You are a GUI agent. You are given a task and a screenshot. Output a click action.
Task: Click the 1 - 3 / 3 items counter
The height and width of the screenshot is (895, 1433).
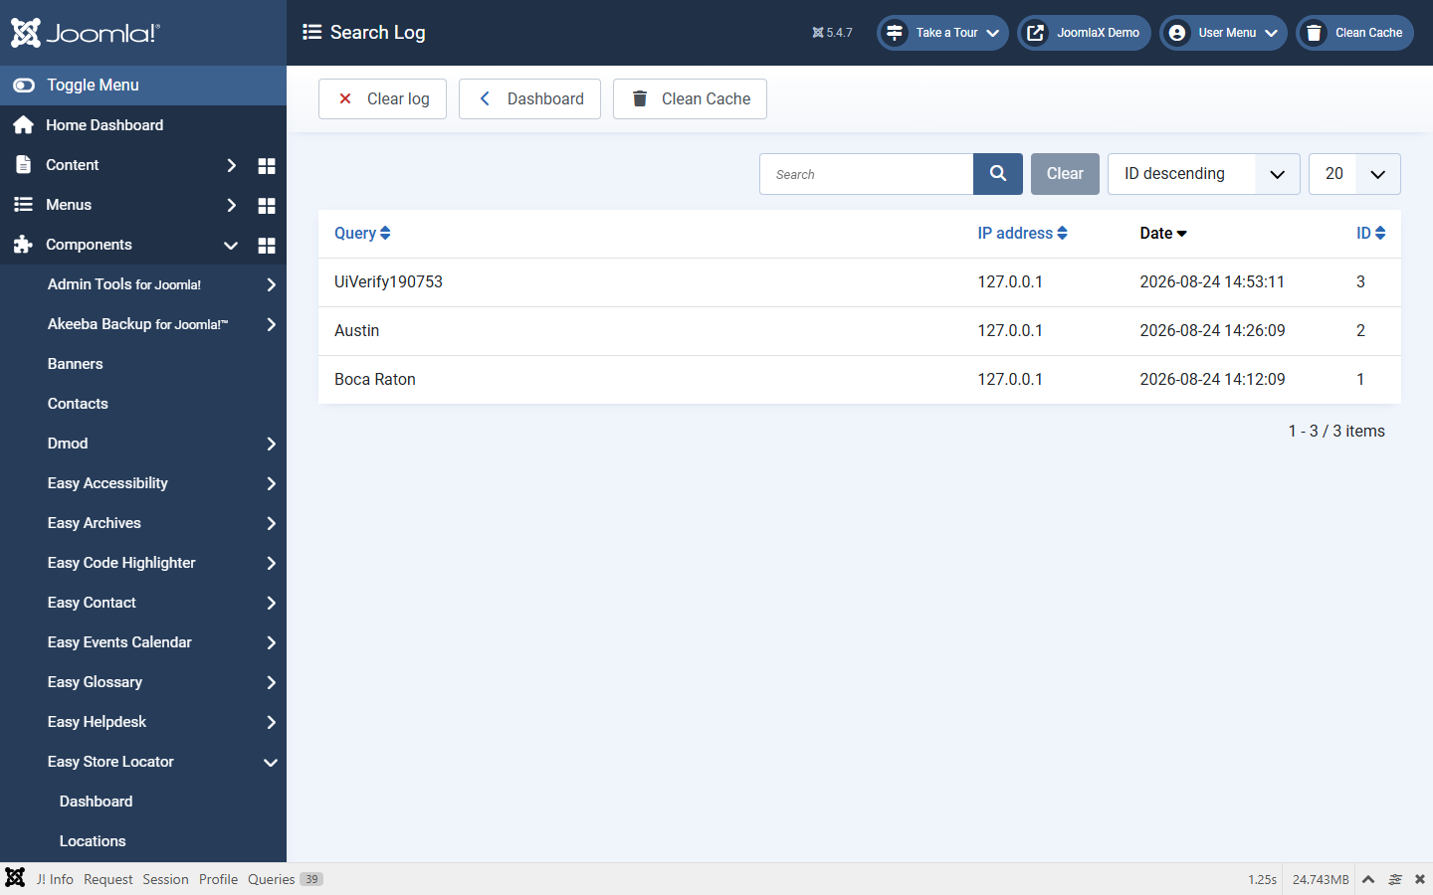pyautogui.click(x=1336, y=431)
